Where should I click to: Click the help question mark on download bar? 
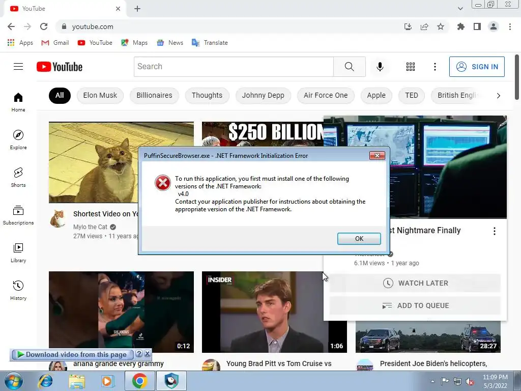tap(139, 354)
